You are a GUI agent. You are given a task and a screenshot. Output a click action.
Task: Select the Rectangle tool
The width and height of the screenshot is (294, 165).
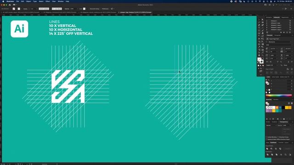coord(259,30)
